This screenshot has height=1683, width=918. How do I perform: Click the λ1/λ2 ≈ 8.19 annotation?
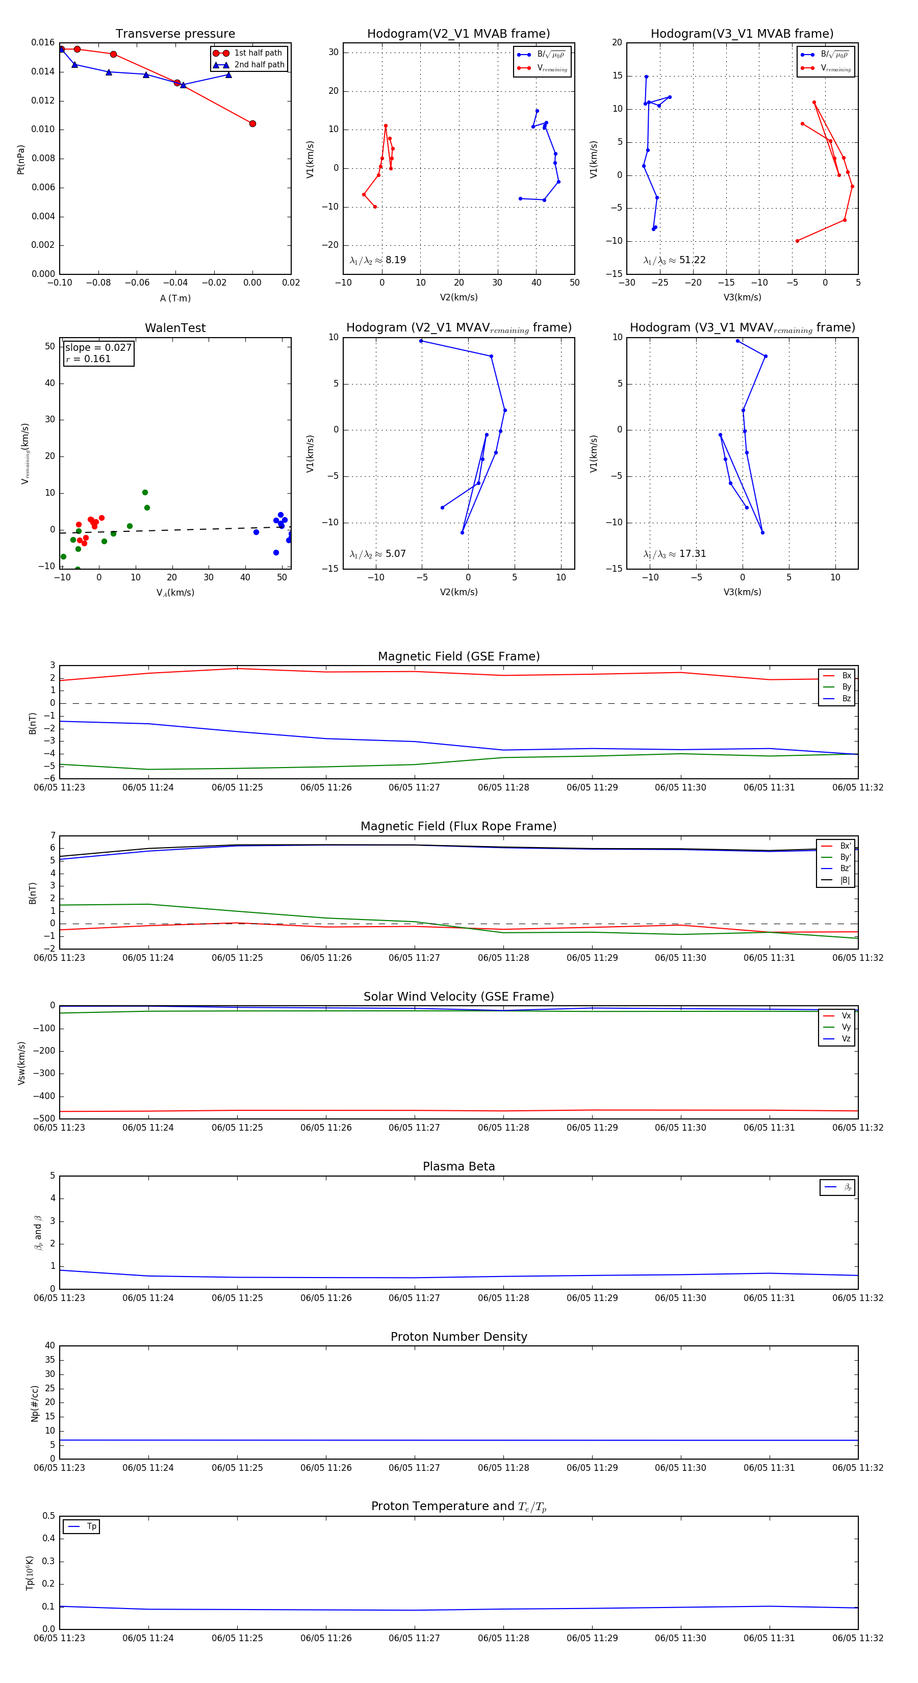(377, 260)
